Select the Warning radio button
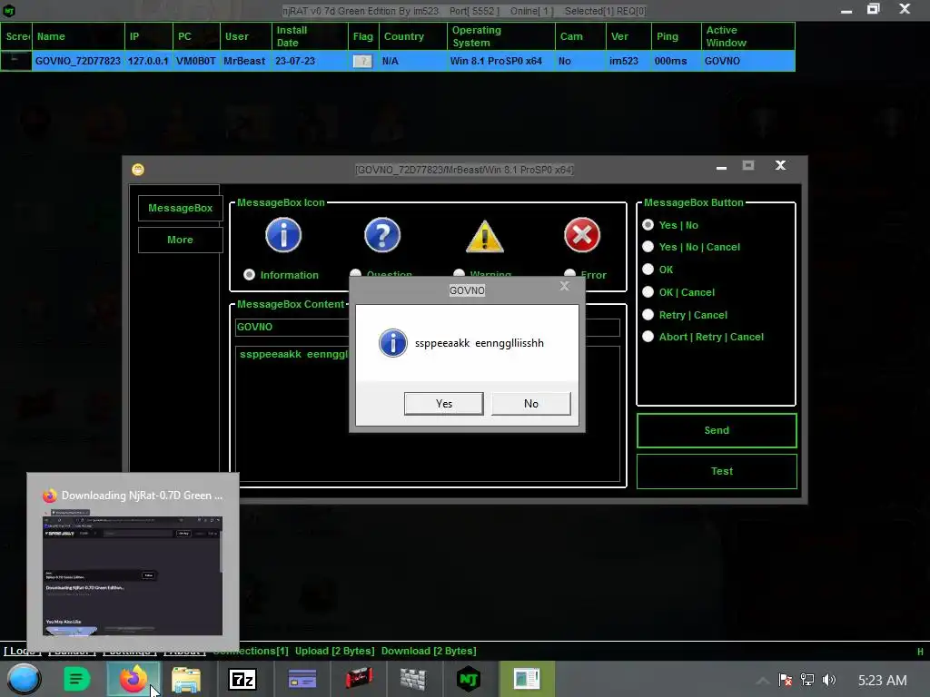The width and height of the screenshot is (930, 697). coord(459,273)
